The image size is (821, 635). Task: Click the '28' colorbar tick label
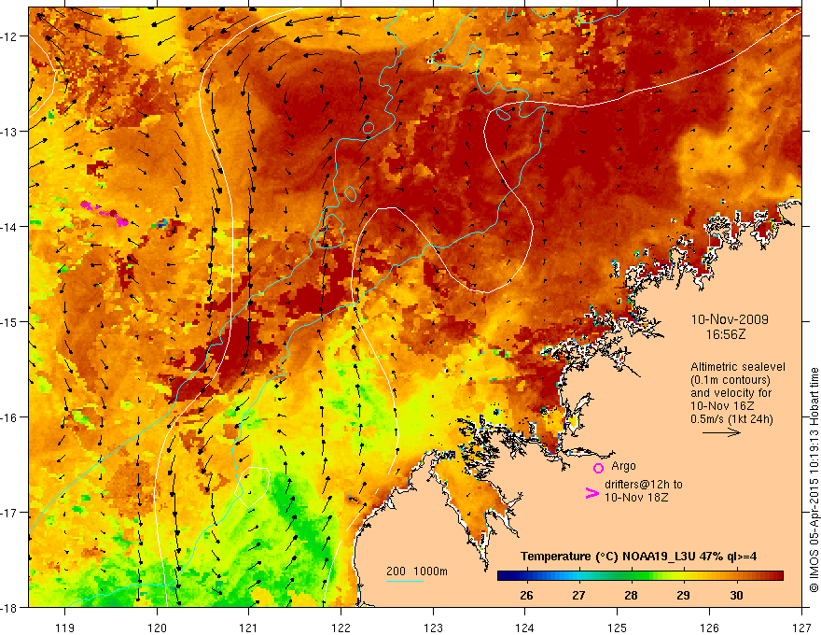click(x=631, y=595)
